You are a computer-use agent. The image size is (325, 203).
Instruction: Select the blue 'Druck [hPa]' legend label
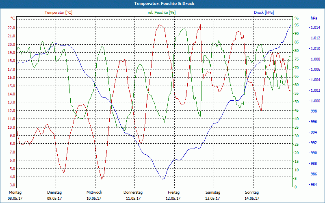point(264,13)
